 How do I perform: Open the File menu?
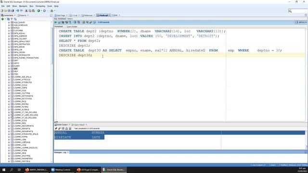pos(3,6)
